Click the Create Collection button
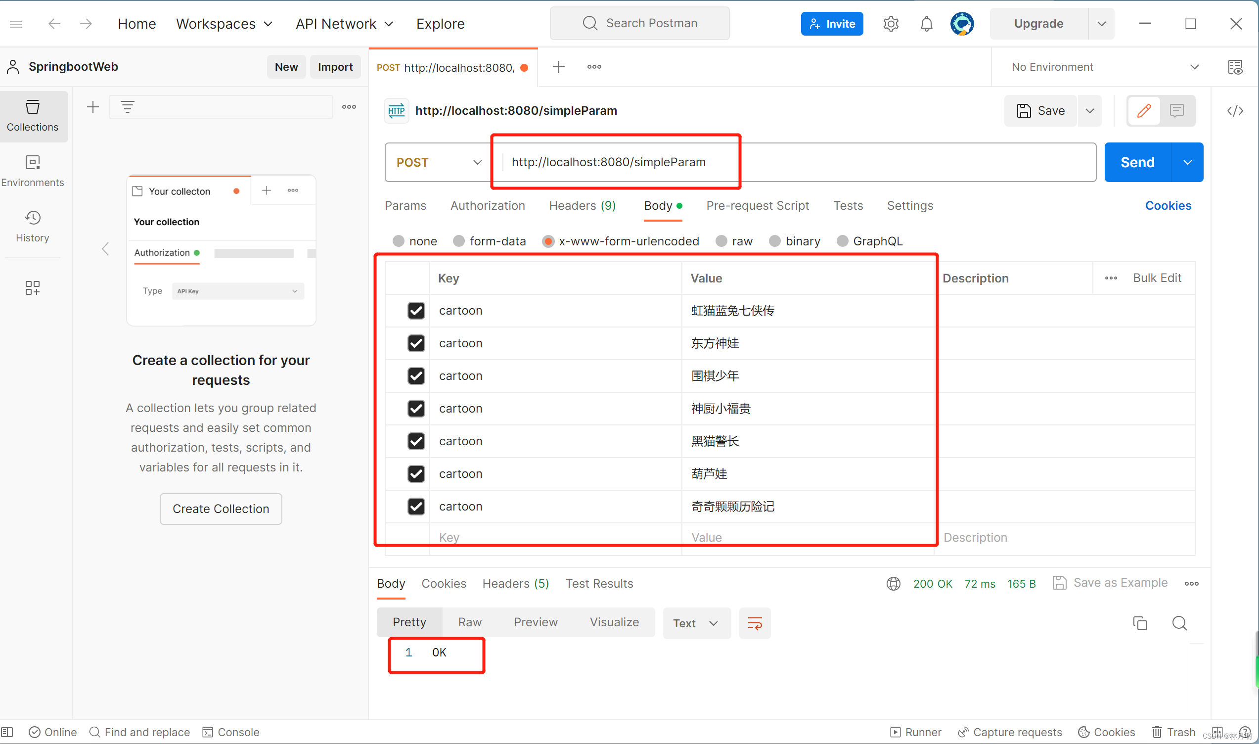 click(x=221, y=509)
